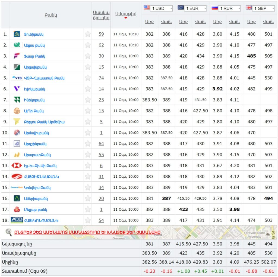Click the VTB bank logo icon
The image size is (278, 277).
click(x=17, y=78)
